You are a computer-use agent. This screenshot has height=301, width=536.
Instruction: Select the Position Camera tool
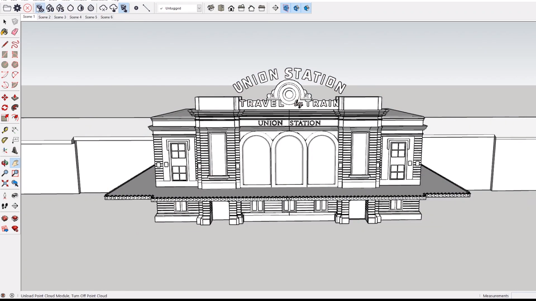(x=5, y=196)
